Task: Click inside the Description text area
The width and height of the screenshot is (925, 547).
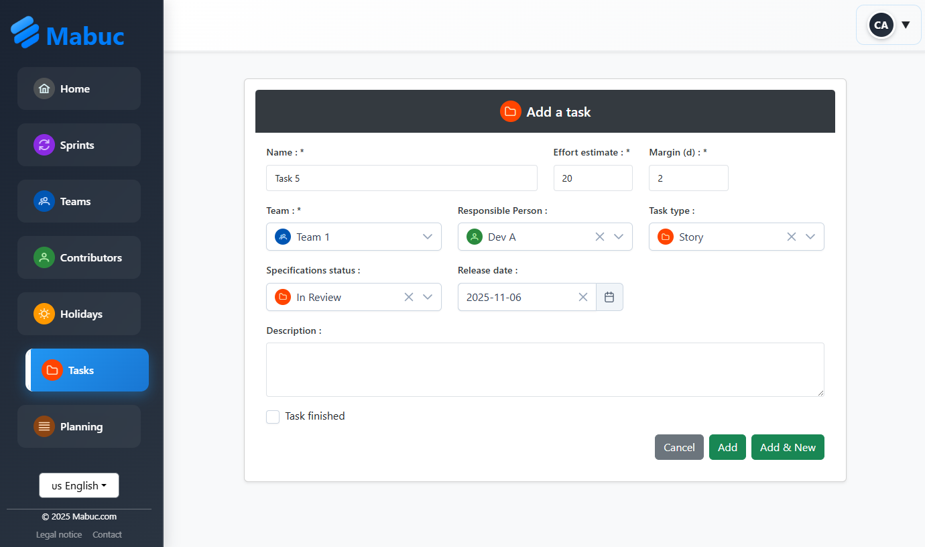Action: tap(545, 369)
